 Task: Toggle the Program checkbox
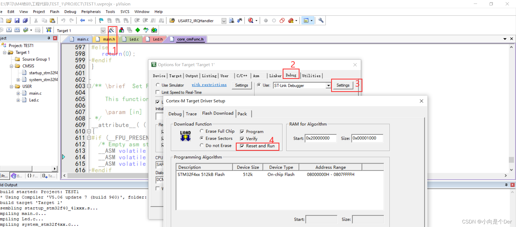point(242,132)
